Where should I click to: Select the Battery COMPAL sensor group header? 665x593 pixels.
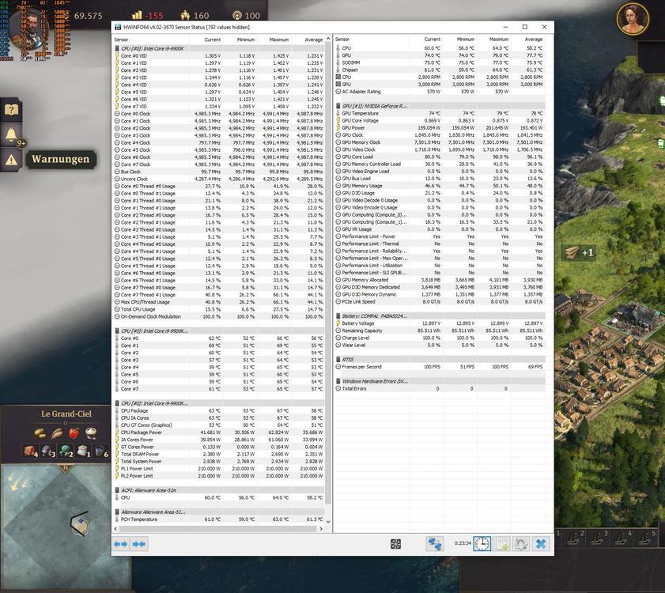coord(375,315)
